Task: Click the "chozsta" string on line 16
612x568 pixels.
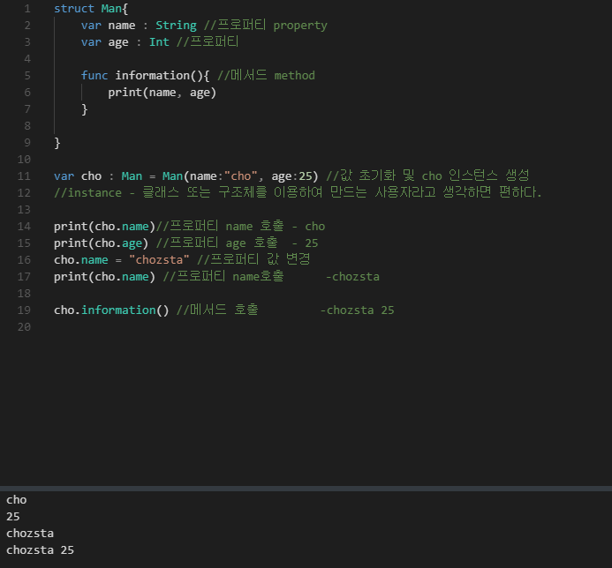Action: [x=159, y=260]
